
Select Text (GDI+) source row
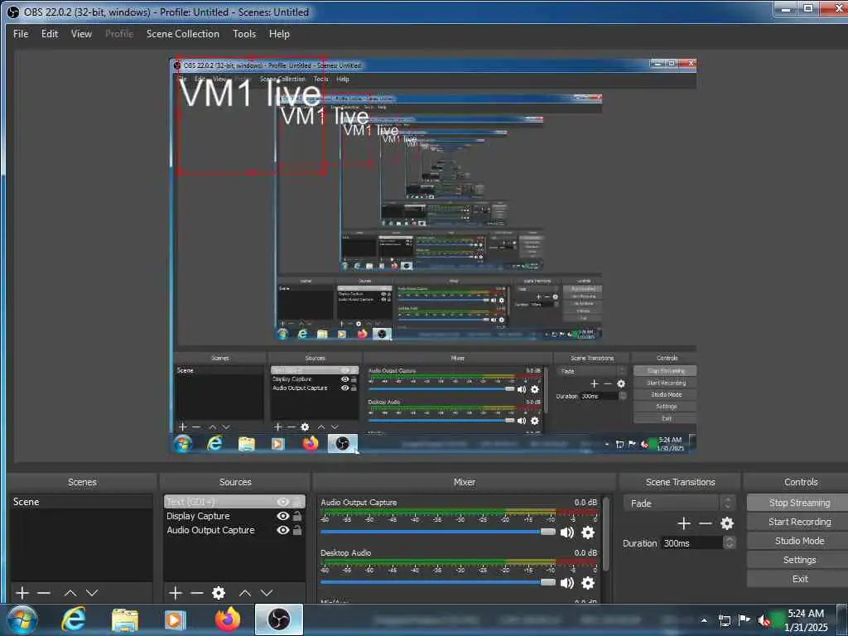coord(234,502)
